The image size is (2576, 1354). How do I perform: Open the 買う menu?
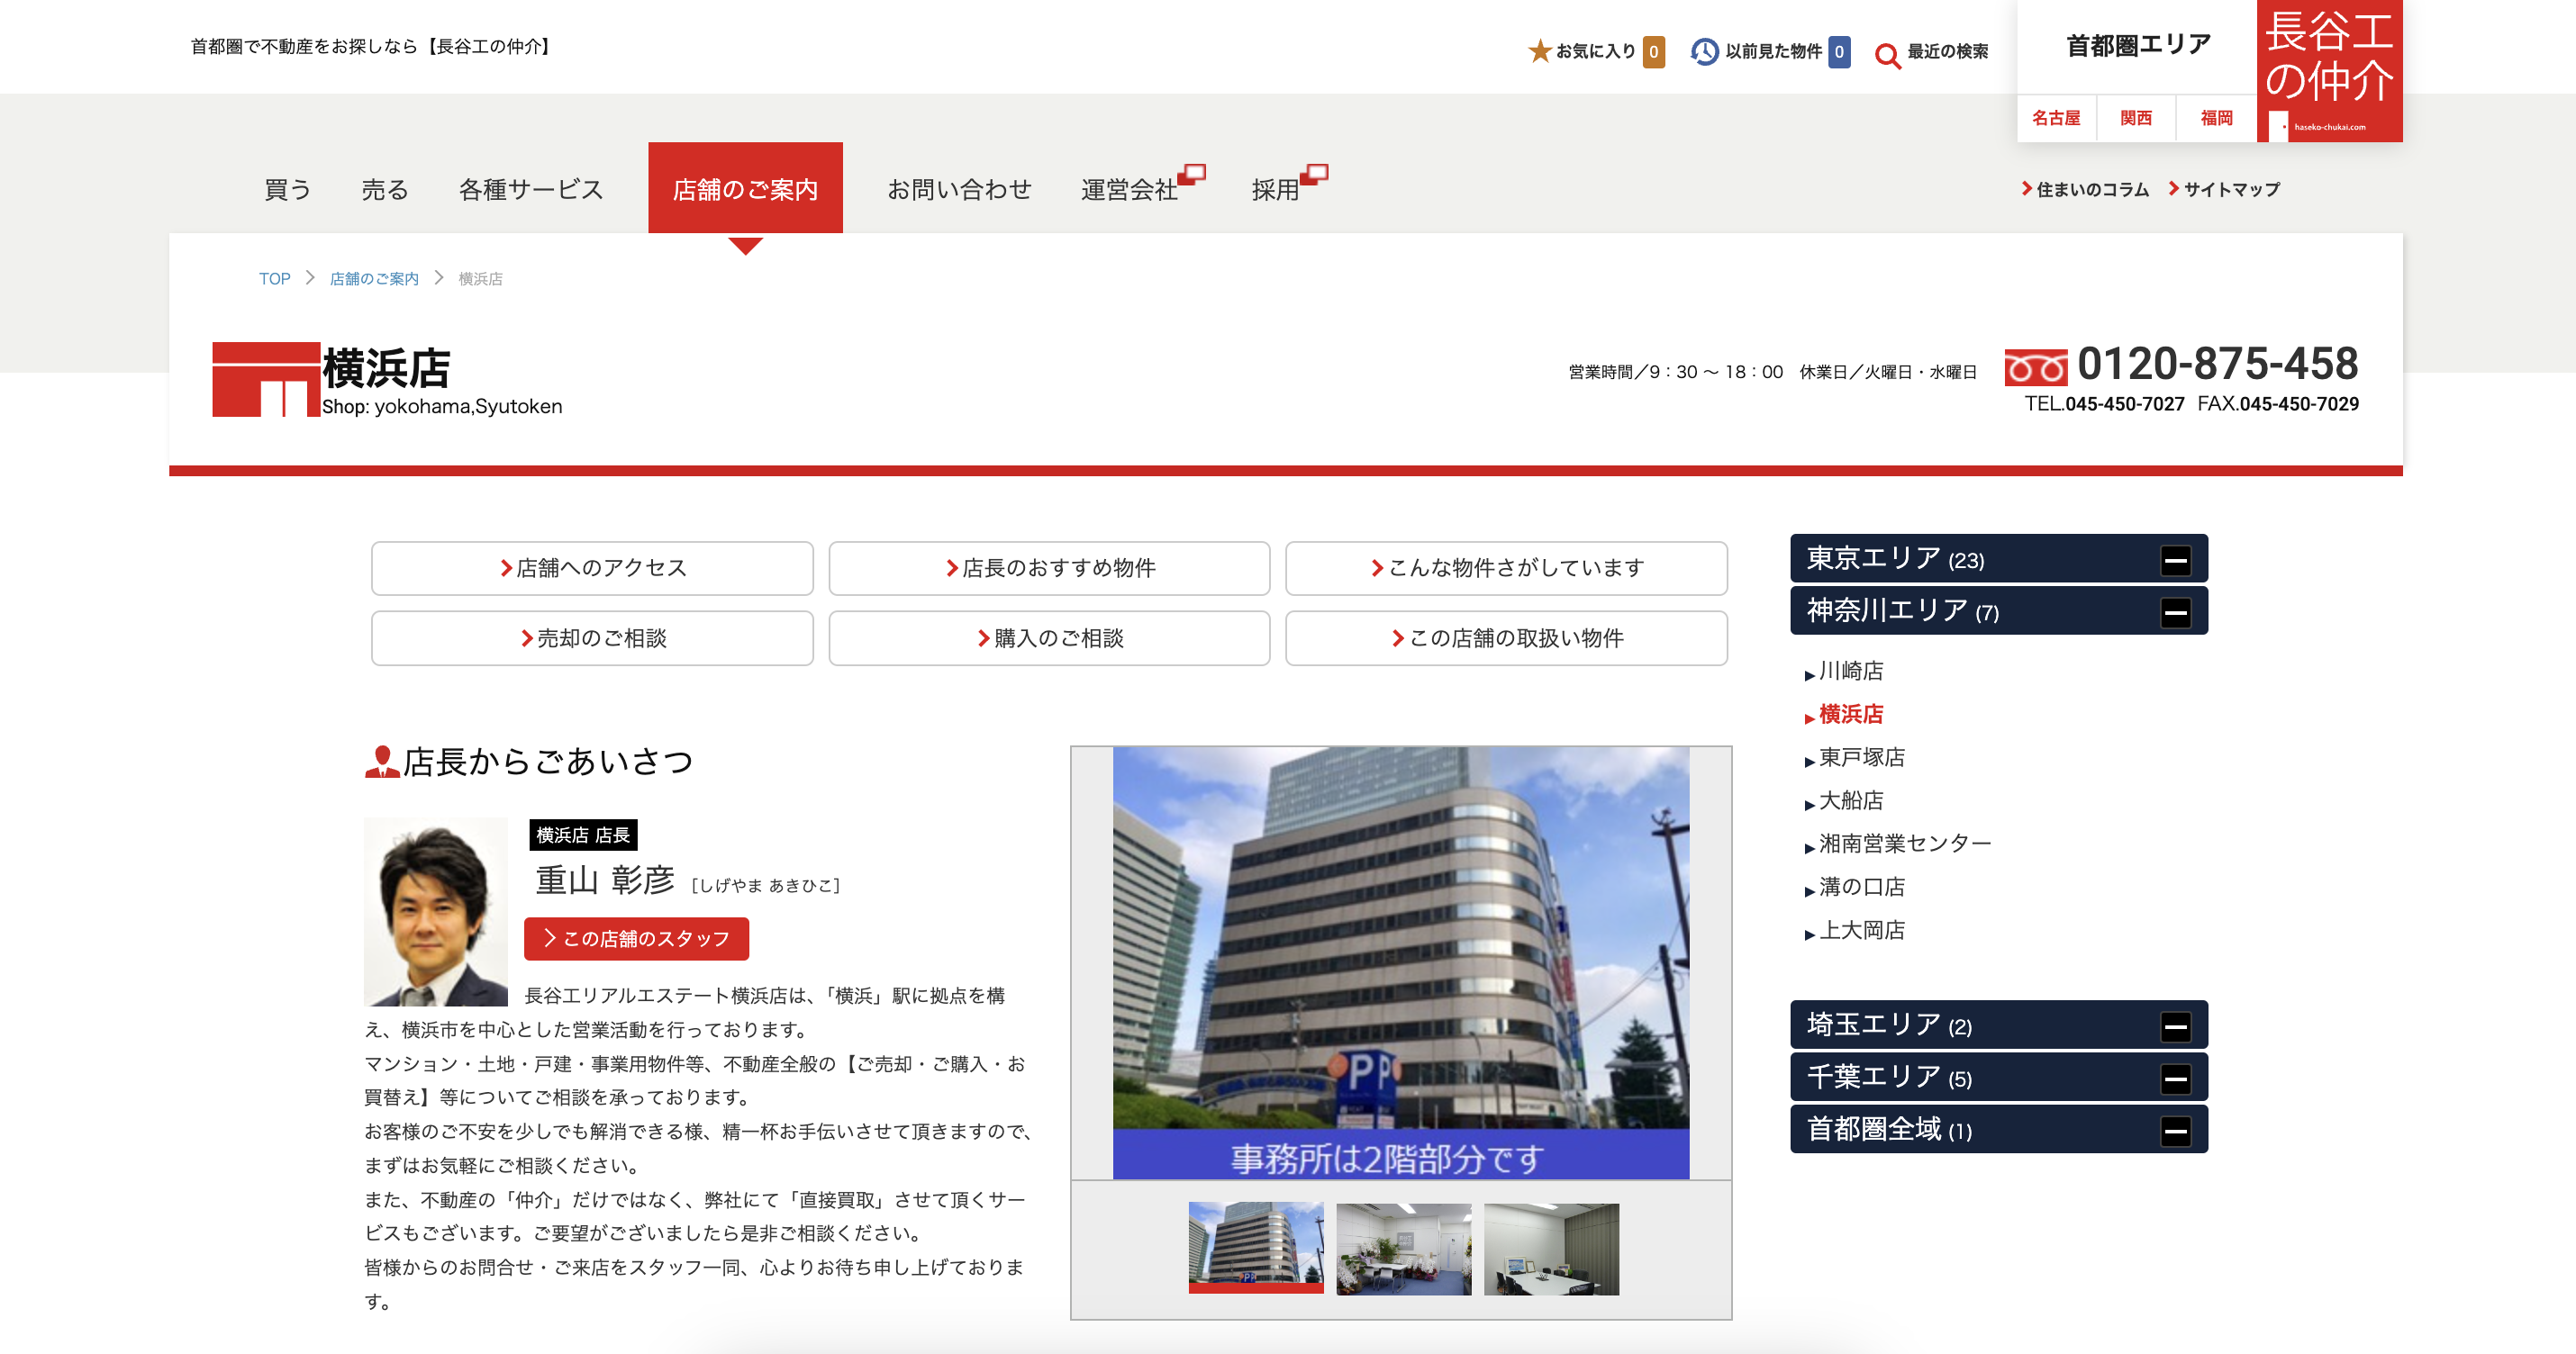287,189
